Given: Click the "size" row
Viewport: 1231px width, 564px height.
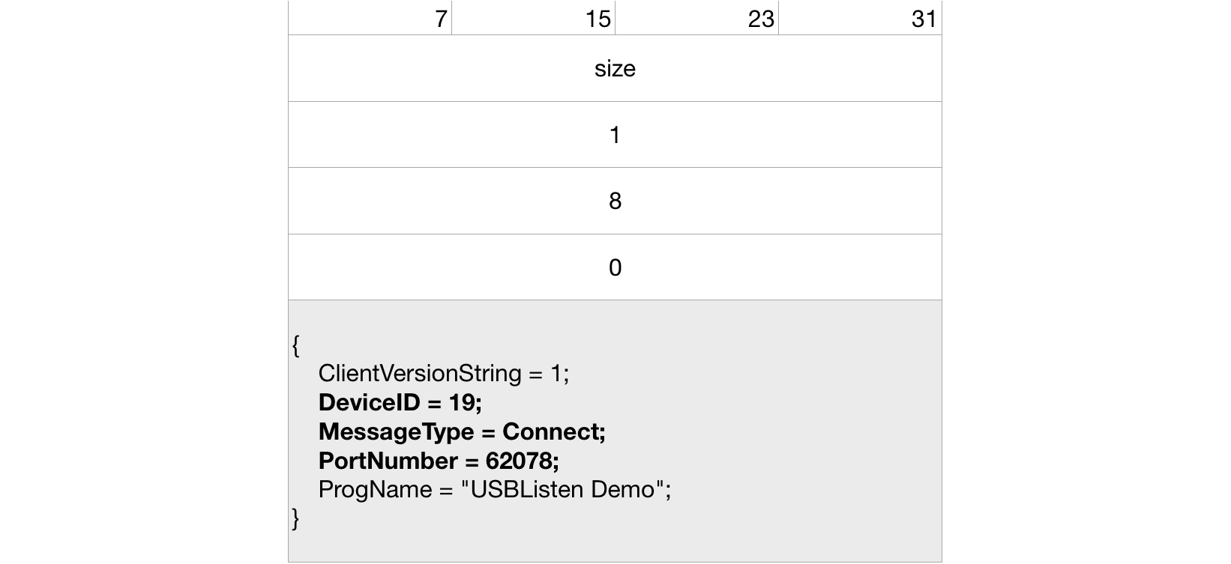Looking at the screenshot, I should 615,69.
